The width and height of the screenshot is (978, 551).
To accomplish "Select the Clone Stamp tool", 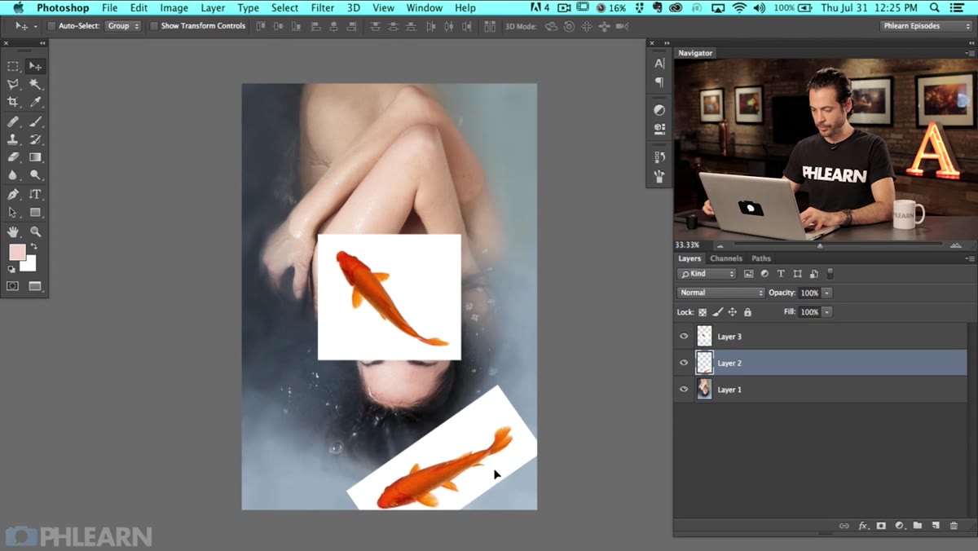I will tap(13, 140).
